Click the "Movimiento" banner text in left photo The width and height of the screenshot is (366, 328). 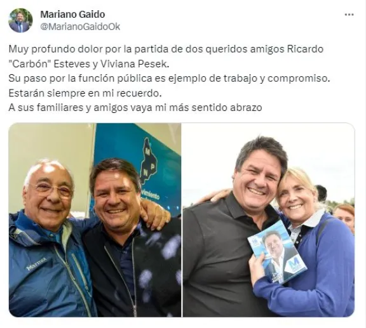point(151,194)
